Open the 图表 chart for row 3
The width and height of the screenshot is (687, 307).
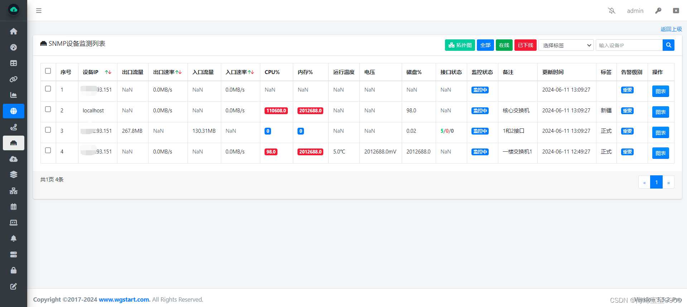[661, 133]
